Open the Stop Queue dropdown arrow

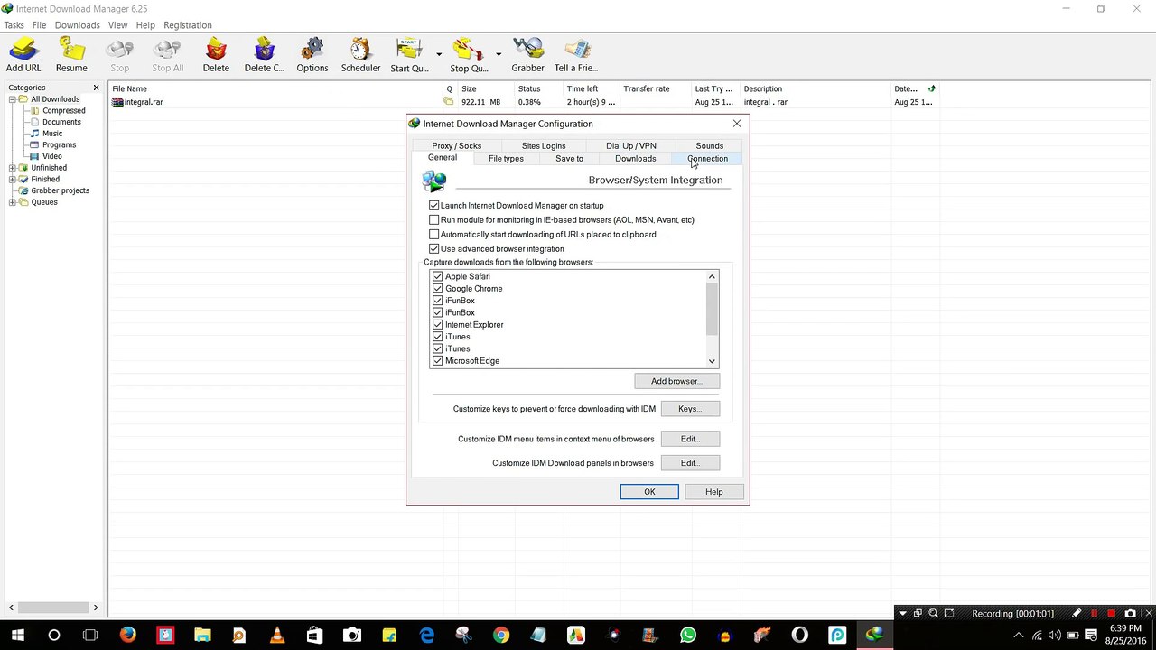[498, 55]
